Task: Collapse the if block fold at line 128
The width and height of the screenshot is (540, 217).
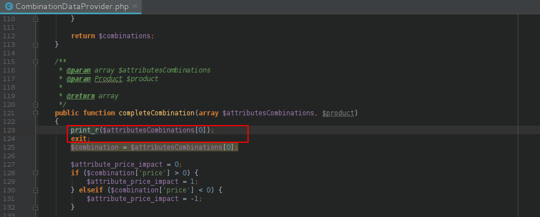Action: (35, 173)
